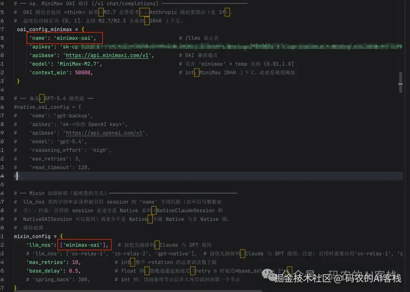This screenshot has height=292, width=410.
Task: Open the https://api.openai.com/v1 link
Action: 104,133
